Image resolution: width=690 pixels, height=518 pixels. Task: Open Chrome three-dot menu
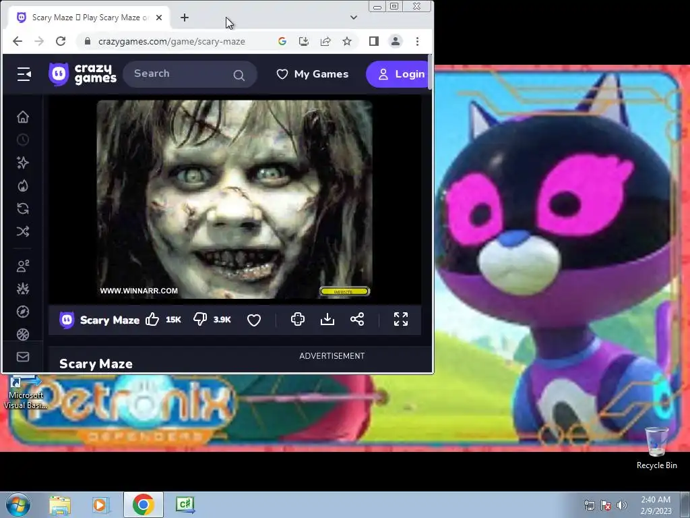pyautogui.click(x=417, y=41)
